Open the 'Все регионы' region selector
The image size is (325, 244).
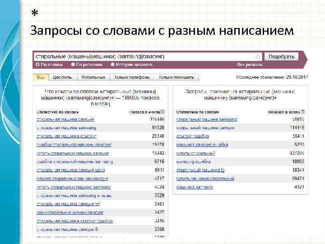(250, 65)
